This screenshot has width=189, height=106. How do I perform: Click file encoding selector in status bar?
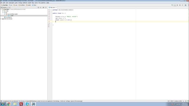[178, 101]
